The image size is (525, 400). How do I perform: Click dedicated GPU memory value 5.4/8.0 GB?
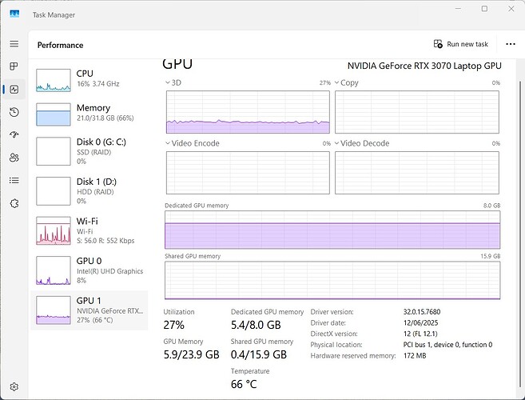(256, 325)
